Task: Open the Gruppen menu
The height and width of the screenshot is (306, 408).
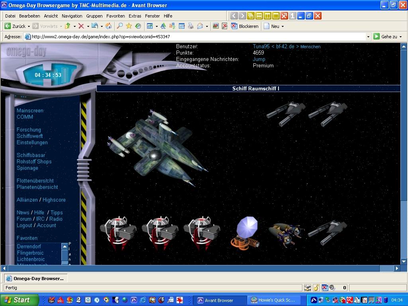Action: 94,16
